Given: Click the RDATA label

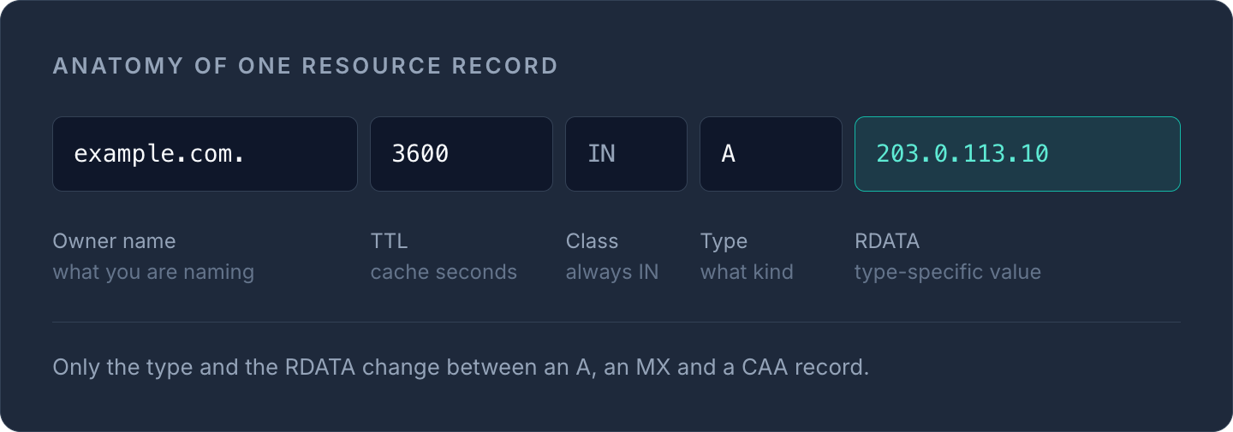Looking at the screenshot, I should pos(887,241).
